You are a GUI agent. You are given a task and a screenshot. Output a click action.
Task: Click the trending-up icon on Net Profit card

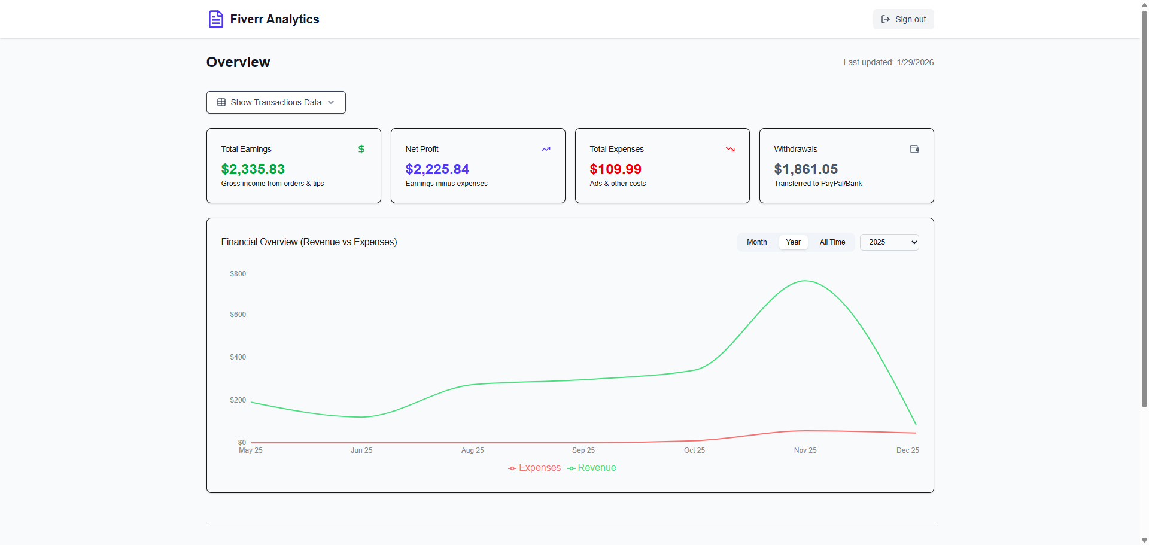[545, 149]
